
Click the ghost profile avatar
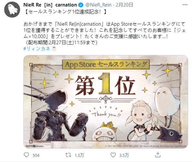(x=12, y=9)
